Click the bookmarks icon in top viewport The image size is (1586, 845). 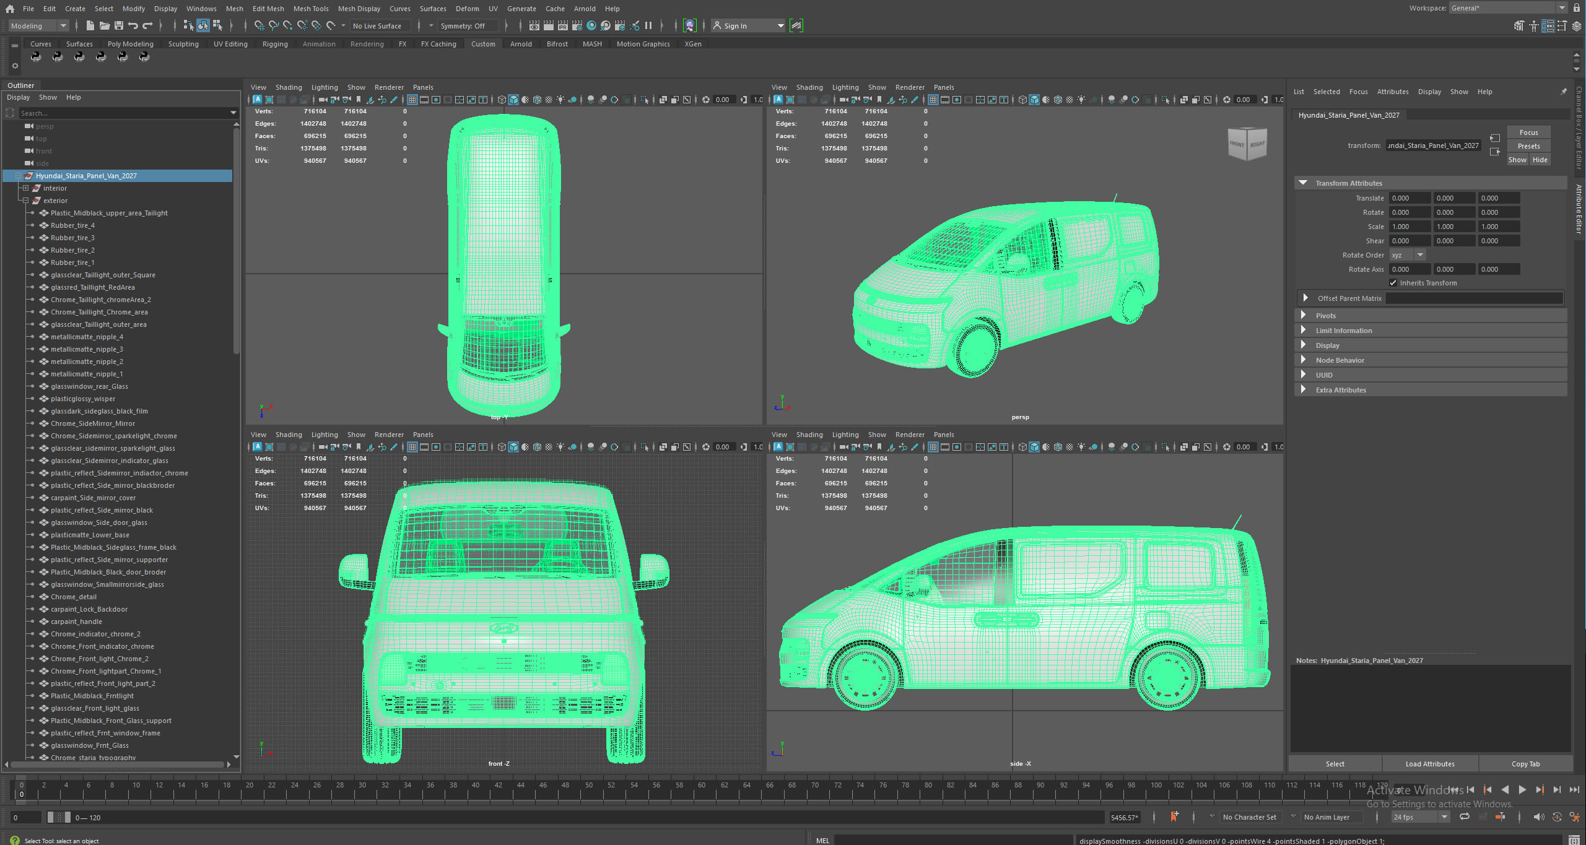point(358,100)
